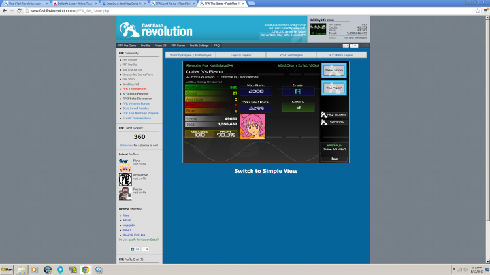Image resolution: width=490 pixels, height=275 pixels.
Task: Click the taskbar clock
Action: tap(477, 270)
